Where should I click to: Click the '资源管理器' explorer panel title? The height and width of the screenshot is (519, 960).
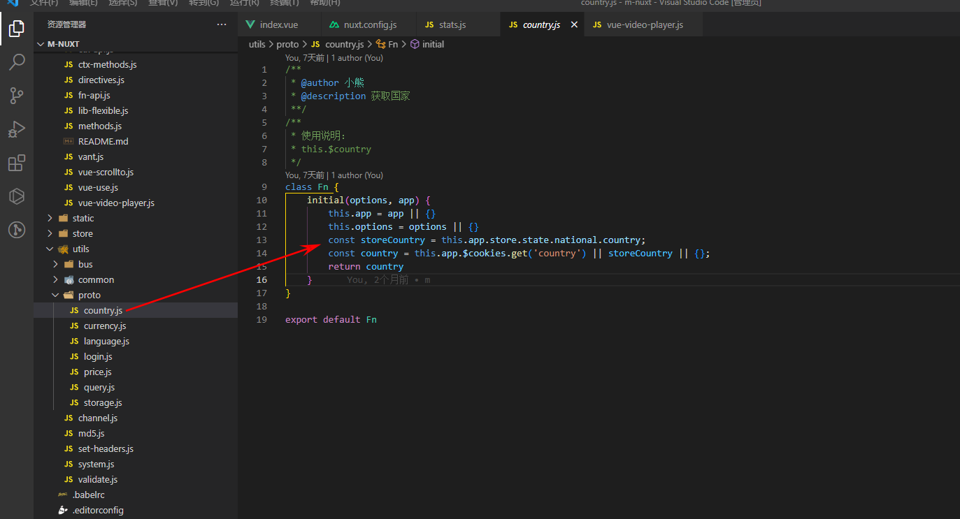(67, 24)
